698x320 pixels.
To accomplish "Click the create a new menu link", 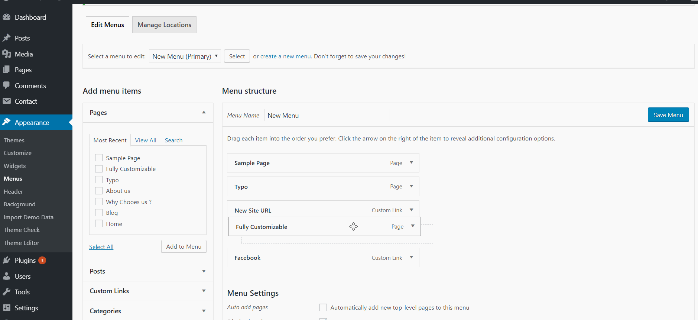I will click(285, 56).
